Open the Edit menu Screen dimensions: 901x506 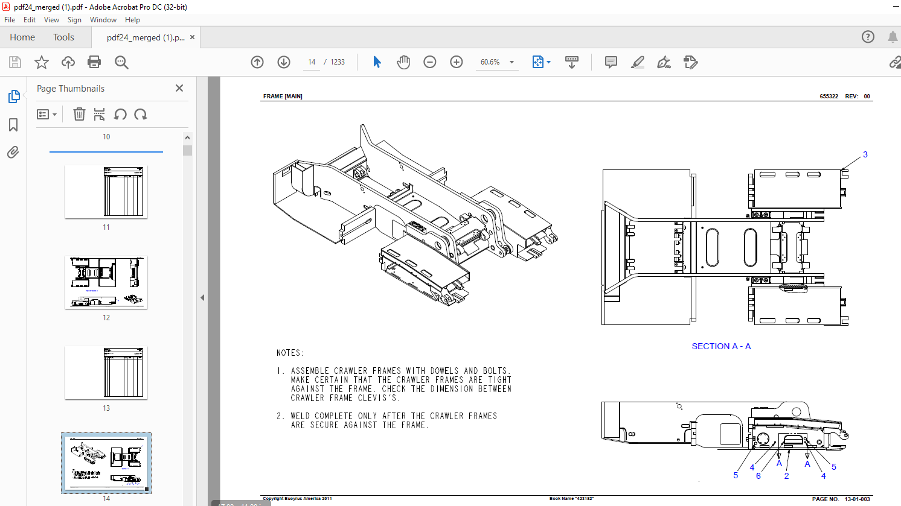point(30,20)
